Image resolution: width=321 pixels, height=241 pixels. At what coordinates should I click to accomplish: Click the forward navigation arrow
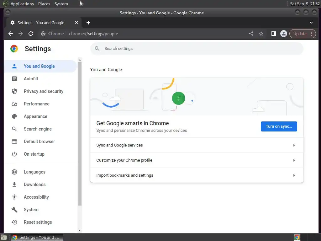click(x=21, y=34)
